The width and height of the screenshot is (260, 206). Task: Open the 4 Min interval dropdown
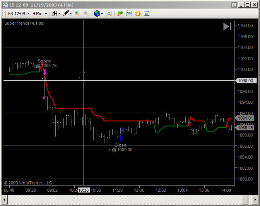click(40, 14)
